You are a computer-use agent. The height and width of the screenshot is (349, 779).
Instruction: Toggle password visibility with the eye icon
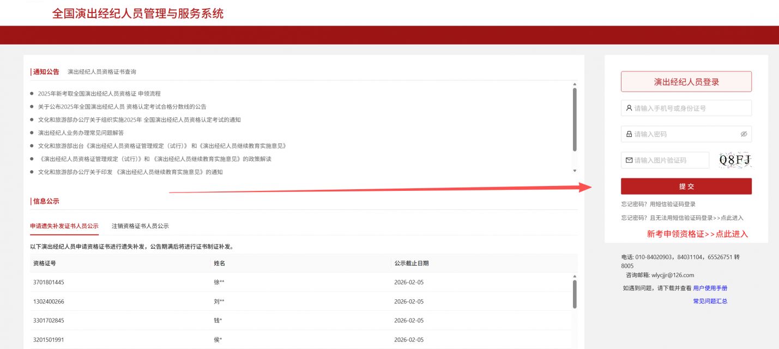(x=744, y=134)
